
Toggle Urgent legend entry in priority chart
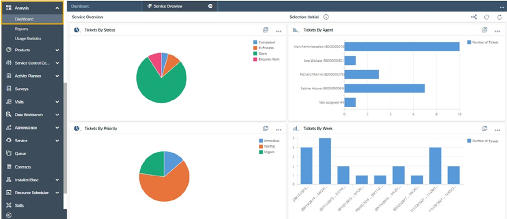[267, 152]
